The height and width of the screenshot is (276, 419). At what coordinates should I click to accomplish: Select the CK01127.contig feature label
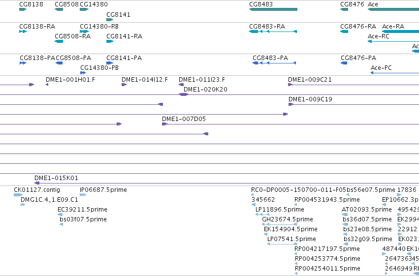pyautogui.click(x=37, y=190)
